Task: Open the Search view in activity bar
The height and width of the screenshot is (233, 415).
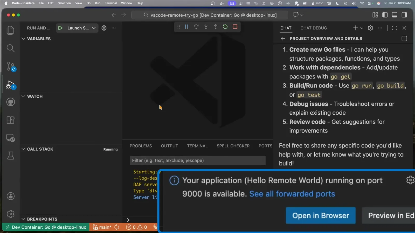Action: pyautogui.click(x=10, y=48)
